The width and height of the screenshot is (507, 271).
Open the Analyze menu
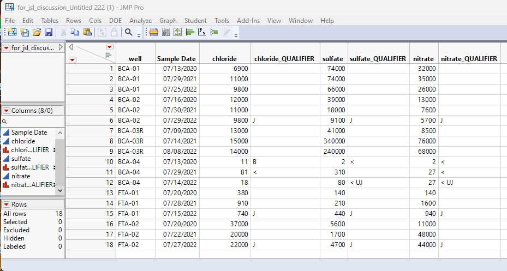tap(140, 21)
